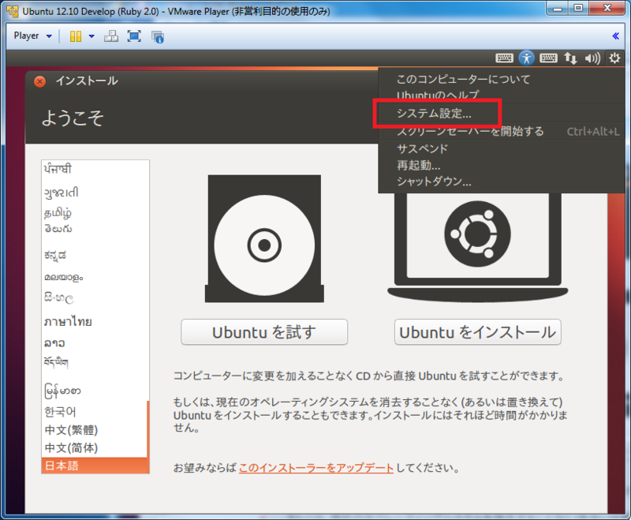This screenshot has width=631, height=520.
Task: Click the Ubuntu をインストール button
Action: [x=478, y=332]
